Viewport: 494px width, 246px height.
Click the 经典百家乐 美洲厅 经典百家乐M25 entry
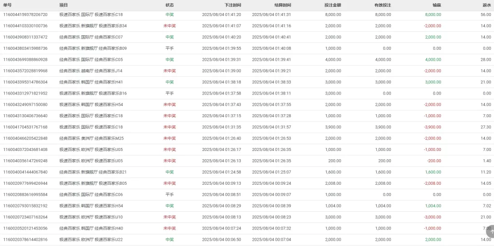[91, 138]
